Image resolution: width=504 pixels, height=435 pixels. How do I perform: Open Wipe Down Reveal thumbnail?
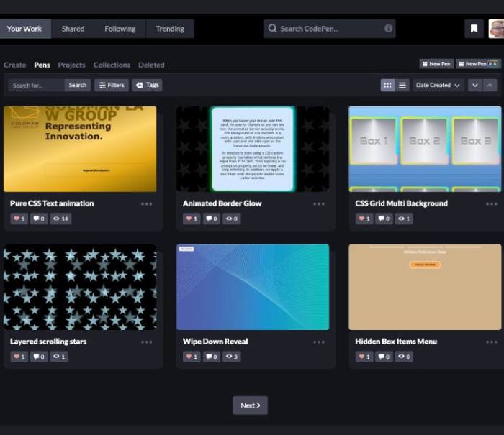tap(253, 288)
